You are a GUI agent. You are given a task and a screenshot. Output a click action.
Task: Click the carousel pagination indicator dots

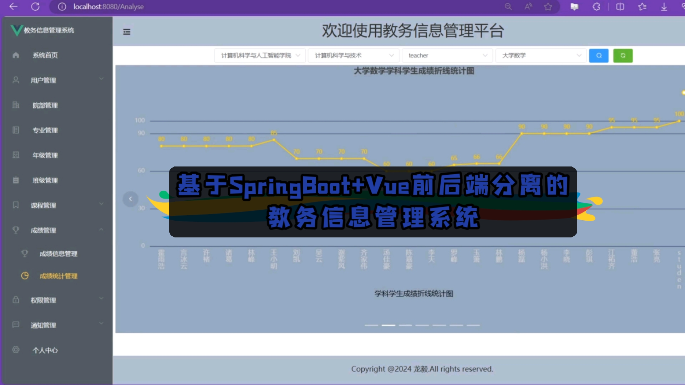point(422,325)
